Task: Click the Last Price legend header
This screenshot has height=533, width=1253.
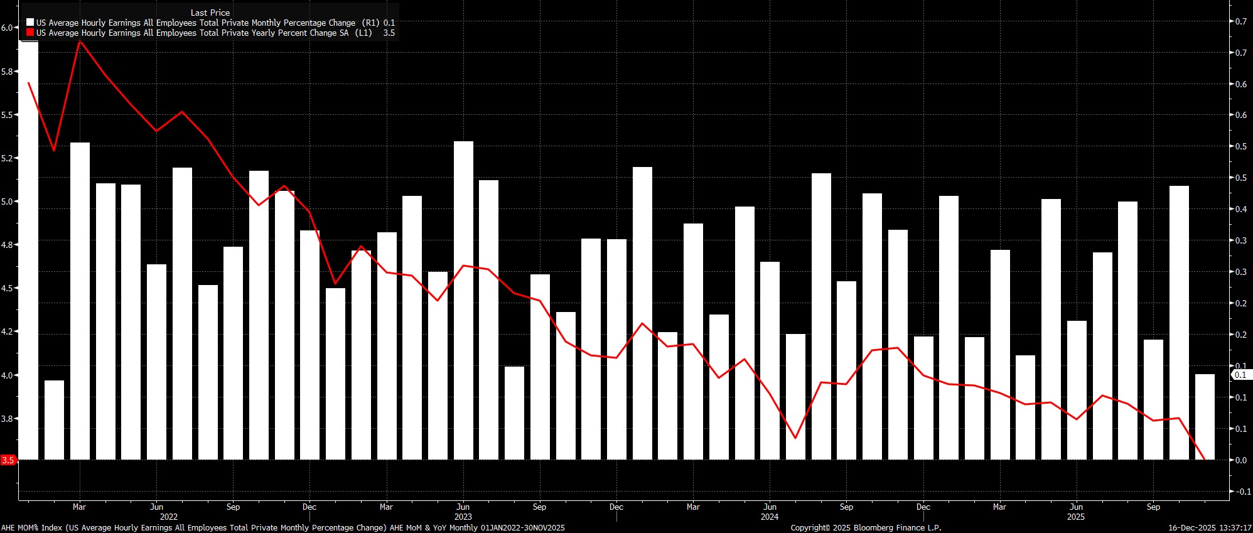Action: click(210, 13)
